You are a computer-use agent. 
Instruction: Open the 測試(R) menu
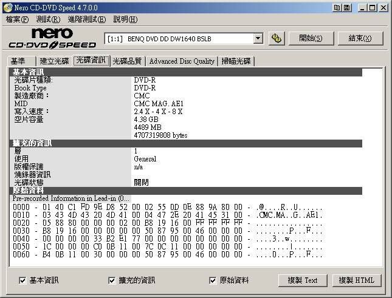48,19
